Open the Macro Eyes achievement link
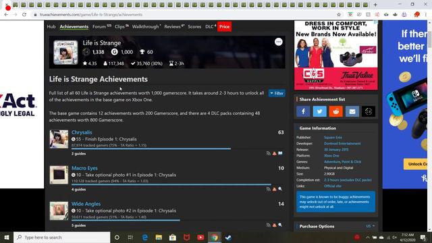Screen dimensions: 432x243 point(84,168)
